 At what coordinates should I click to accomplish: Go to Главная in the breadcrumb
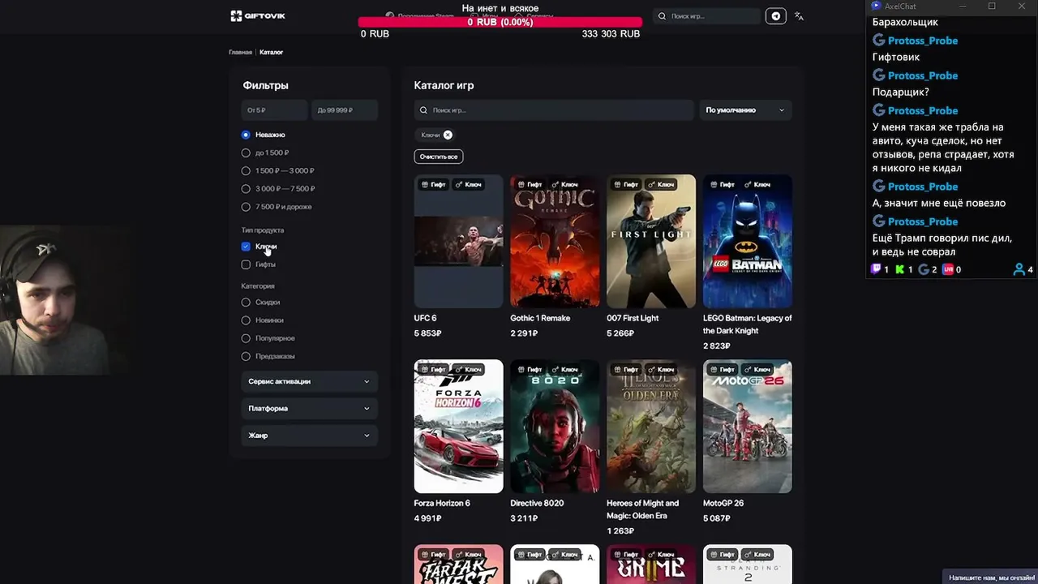point(240,52)
